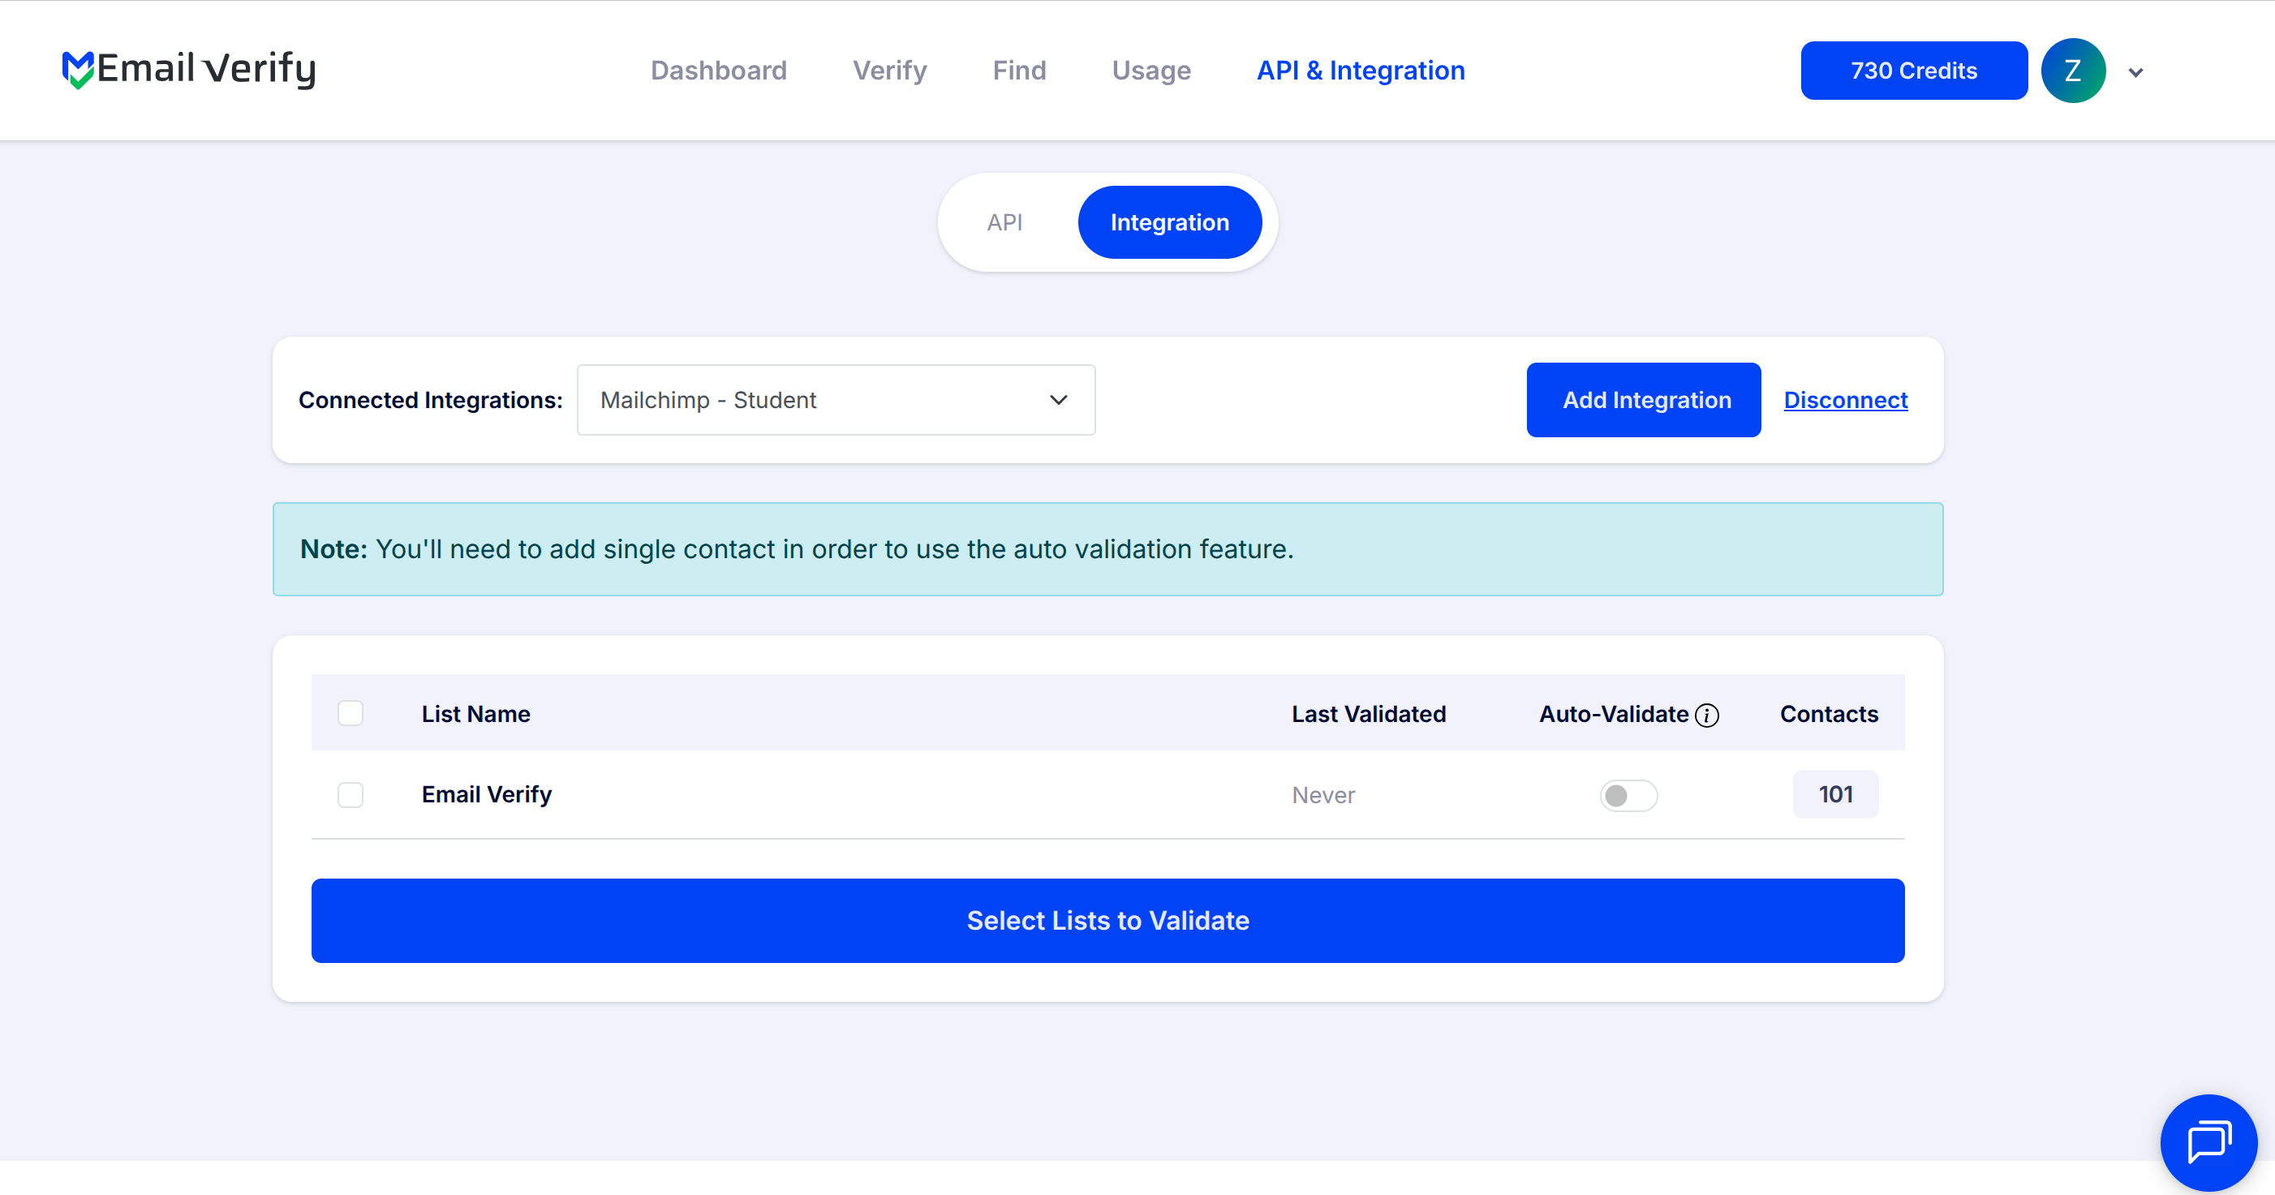The width and height of the screenshot is (2275, 1195).
Task: Open the Usage menu
Action: 1150,71
